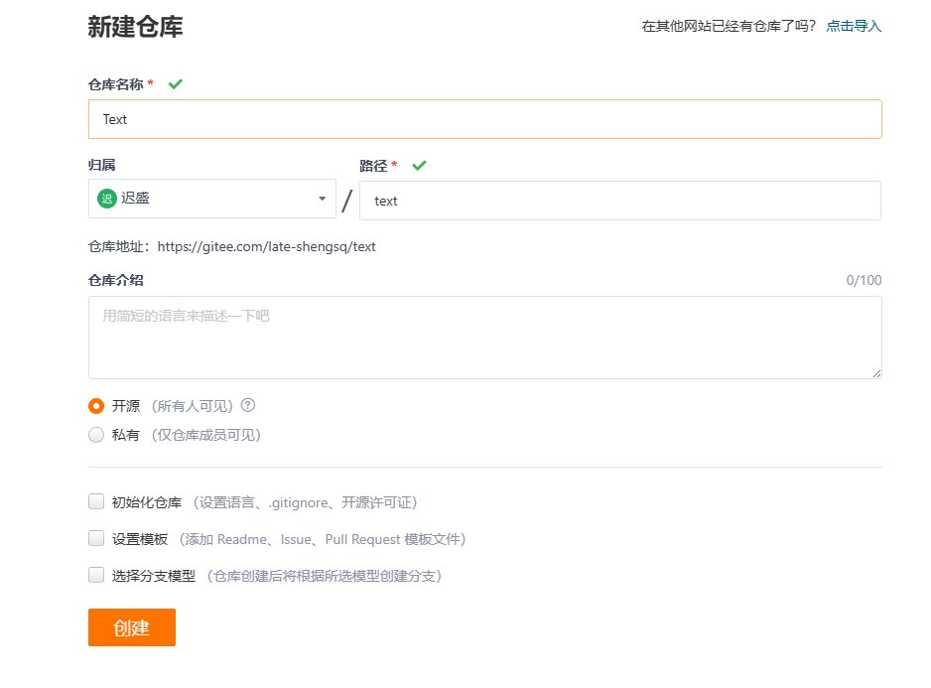Click the 仓库介绍 description textarea
The height and width of the screenshot is (688, 931).
(484, 338)
